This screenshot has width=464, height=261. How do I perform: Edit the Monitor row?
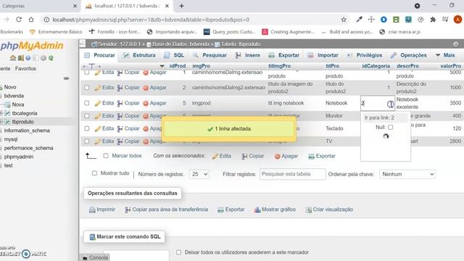[x=104, y=116]
